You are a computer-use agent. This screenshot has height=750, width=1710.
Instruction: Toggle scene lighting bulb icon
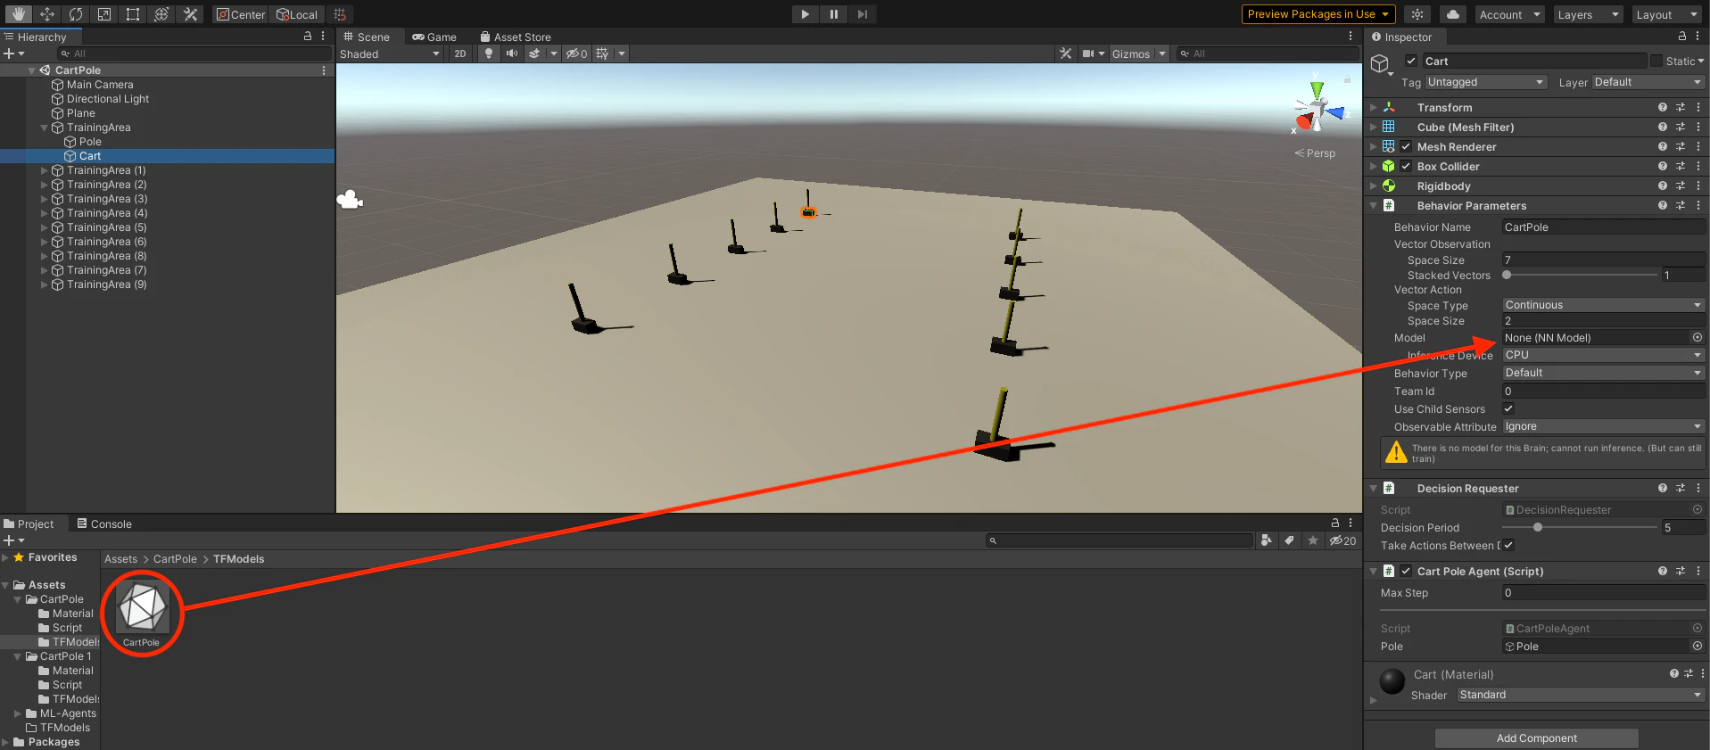click(x=489, y=54)
